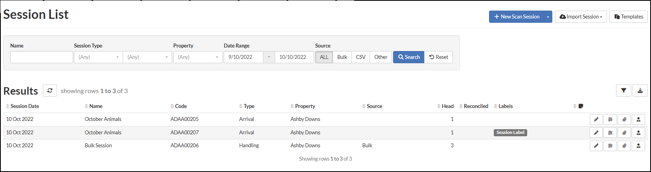Click the Search button

408,57
